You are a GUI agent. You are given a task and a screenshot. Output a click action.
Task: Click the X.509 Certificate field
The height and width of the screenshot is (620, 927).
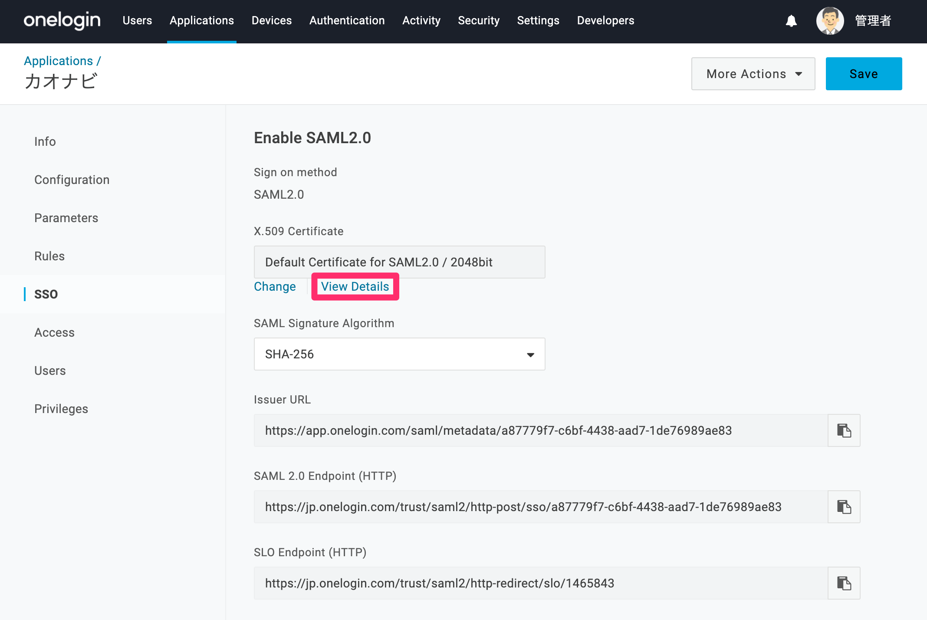[x=399, y=262]
